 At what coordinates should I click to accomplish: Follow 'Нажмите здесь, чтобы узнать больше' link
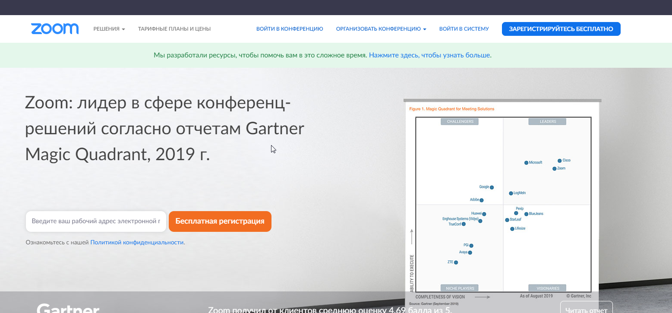430,55
